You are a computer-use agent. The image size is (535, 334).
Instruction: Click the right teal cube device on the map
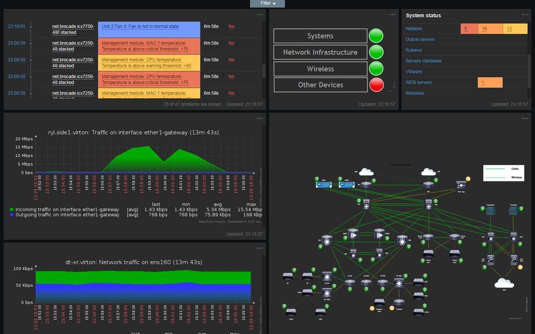pyautogui.click(x=513, y=211)
